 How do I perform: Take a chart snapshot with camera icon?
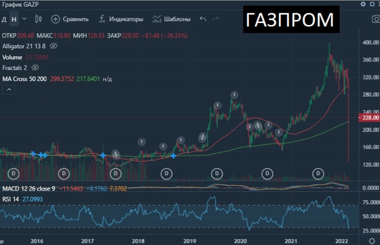[376, 19]
